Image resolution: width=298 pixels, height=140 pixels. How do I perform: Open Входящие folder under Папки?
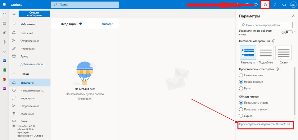(30, 83)
